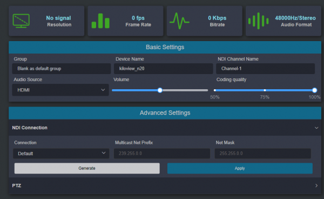
Task: Click the Net Mask field
Action: pos(262,154)
